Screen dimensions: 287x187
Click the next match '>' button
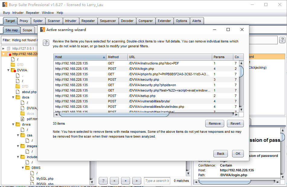pyautogui.click(x=137, y=181)
